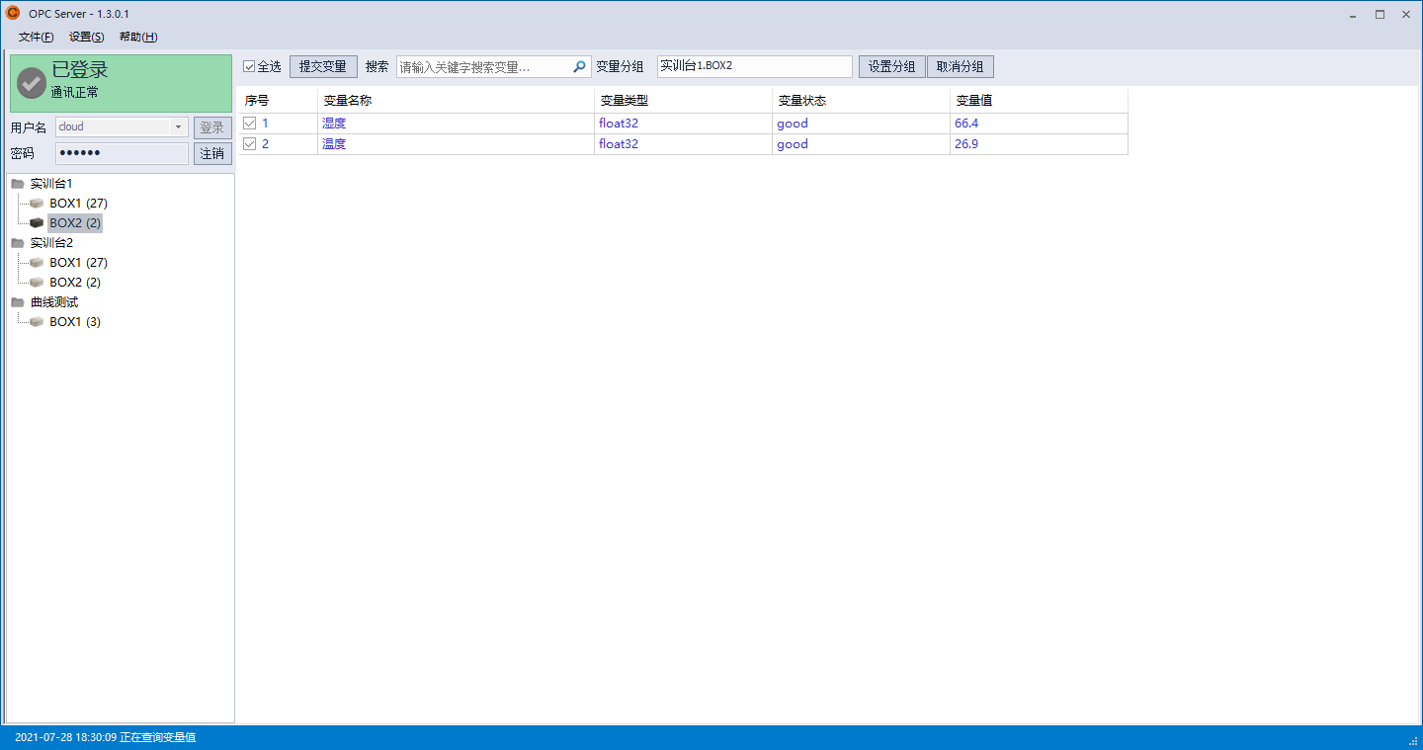Toggle the 全选 select-all checkbox

point(249,67)
